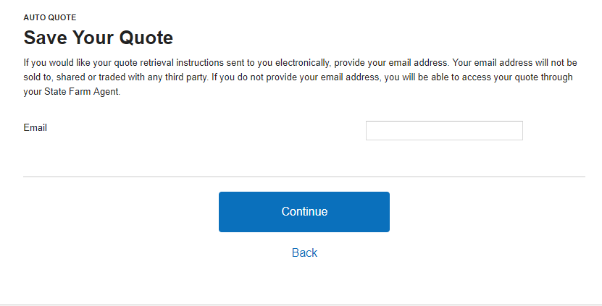Click the "AUTO QUOTE" section label
The image size is (602, 306).
coord(50,17)
